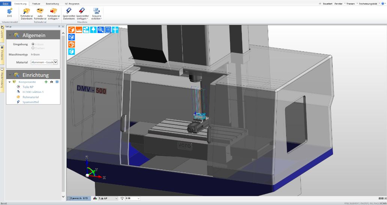
Task: Switch to the Feature ribbon tab
Action: coord(36,3)
